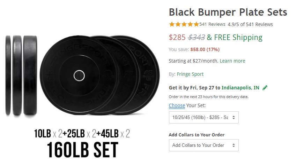296x159 pixels.
Task: Click the side-view stacked plates image
Action: (19, 75)
